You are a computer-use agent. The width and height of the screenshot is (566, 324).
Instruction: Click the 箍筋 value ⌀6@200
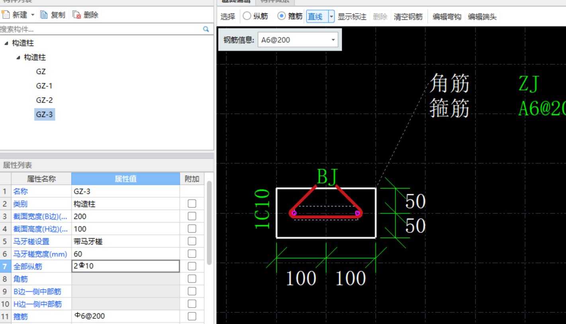125,316
